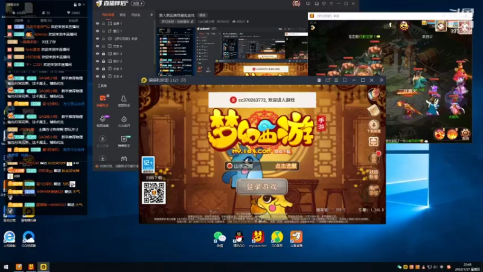Click the 游戏下载 link under the logo
The height and width of the screenshot is (272, 483).
pos(282,152)
